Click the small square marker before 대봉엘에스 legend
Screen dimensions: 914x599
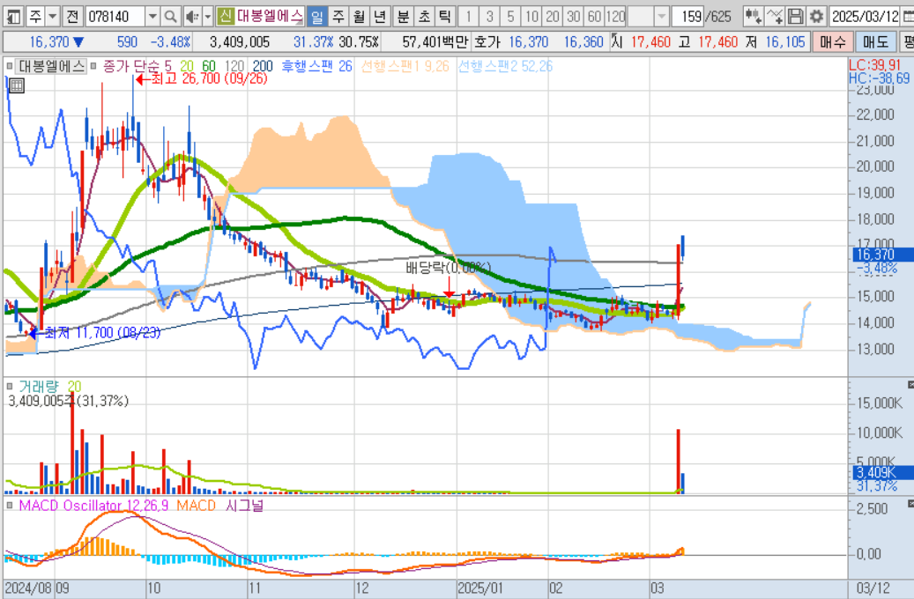point(10,66)
